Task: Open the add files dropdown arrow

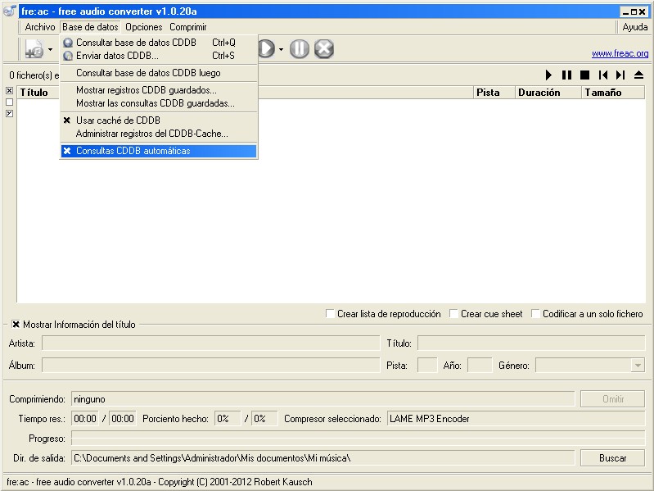Action: (51, 49)
